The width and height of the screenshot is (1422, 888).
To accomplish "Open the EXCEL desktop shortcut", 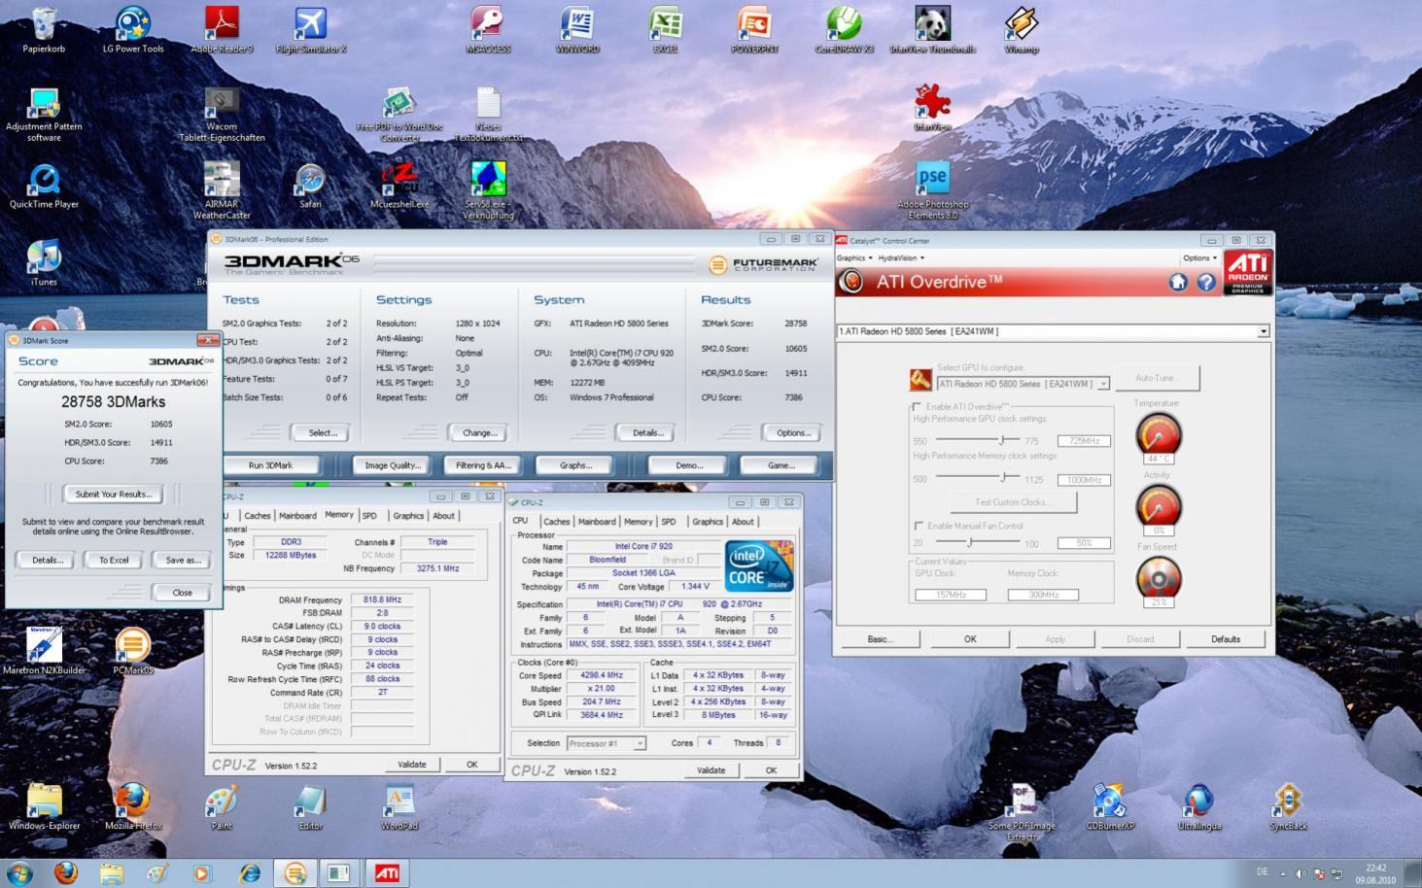I will coord(666,29).
